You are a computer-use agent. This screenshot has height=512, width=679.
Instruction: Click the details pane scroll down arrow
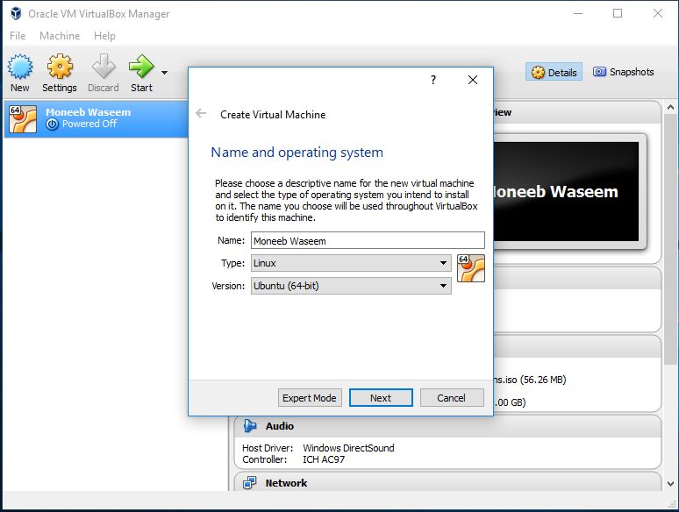tap(670, 484)
